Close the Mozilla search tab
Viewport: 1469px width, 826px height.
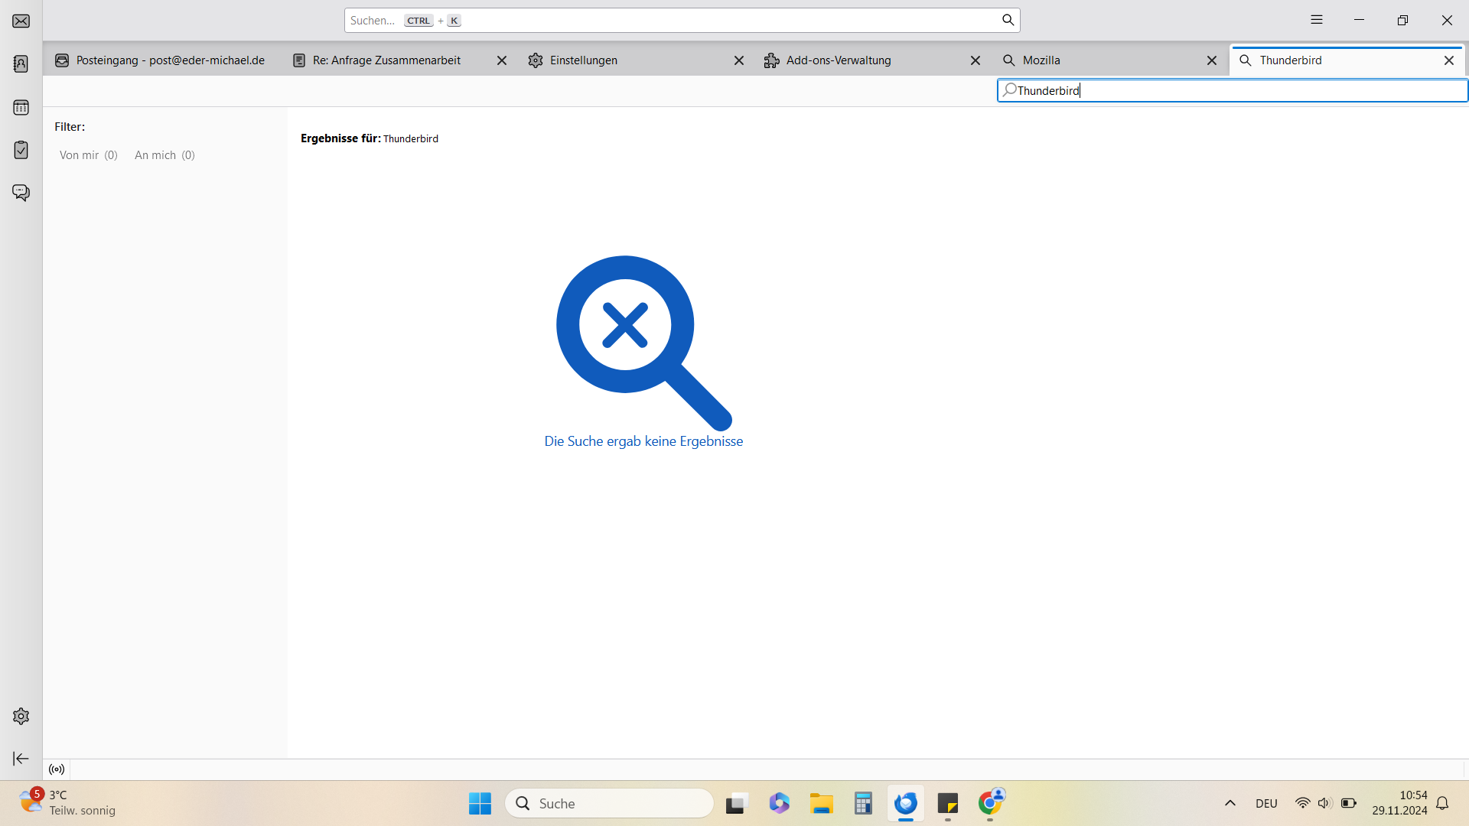1211,60
